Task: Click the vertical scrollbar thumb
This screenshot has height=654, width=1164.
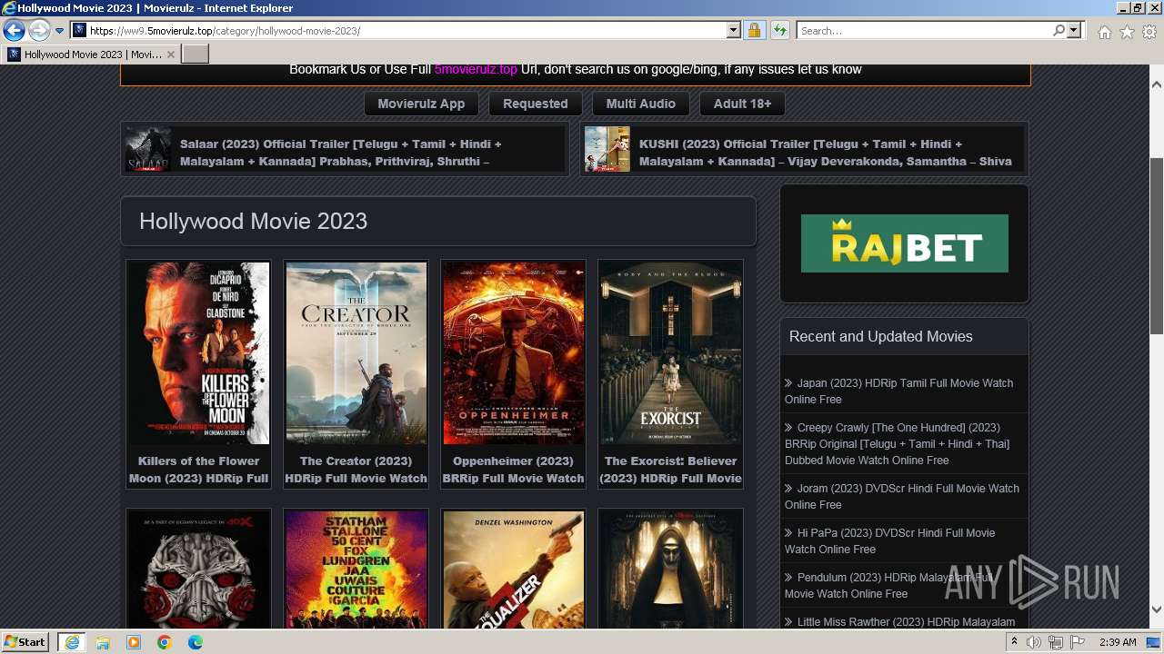Action: 1157,246
